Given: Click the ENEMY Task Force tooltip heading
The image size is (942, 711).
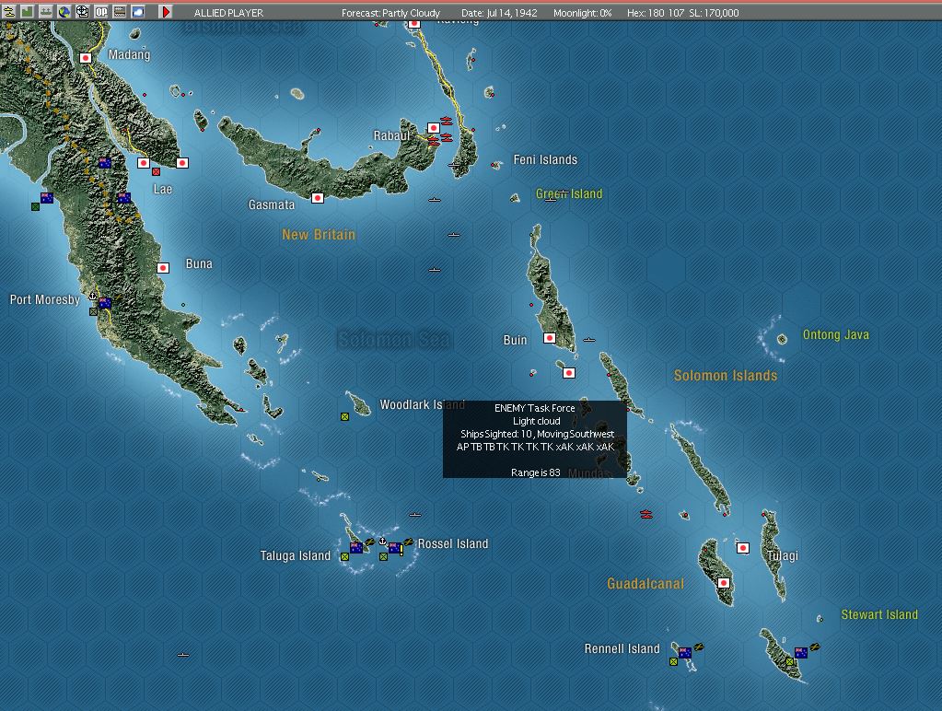Looking at the screenshot, I should tap(535, 408).
